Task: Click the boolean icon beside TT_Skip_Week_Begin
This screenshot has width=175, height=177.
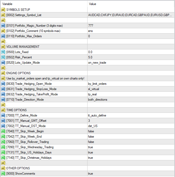Action: [3, 131]
